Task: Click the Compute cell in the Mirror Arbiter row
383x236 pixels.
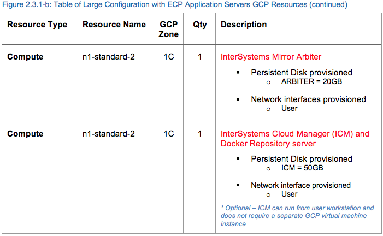Action: pos(25,56)
